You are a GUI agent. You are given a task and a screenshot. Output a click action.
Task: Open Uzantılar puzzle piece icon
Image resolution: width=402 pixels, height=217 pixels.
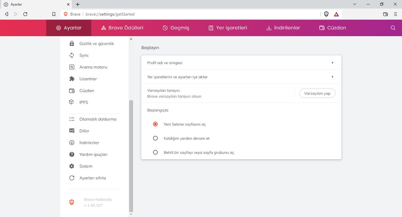(x=72, y=79)
